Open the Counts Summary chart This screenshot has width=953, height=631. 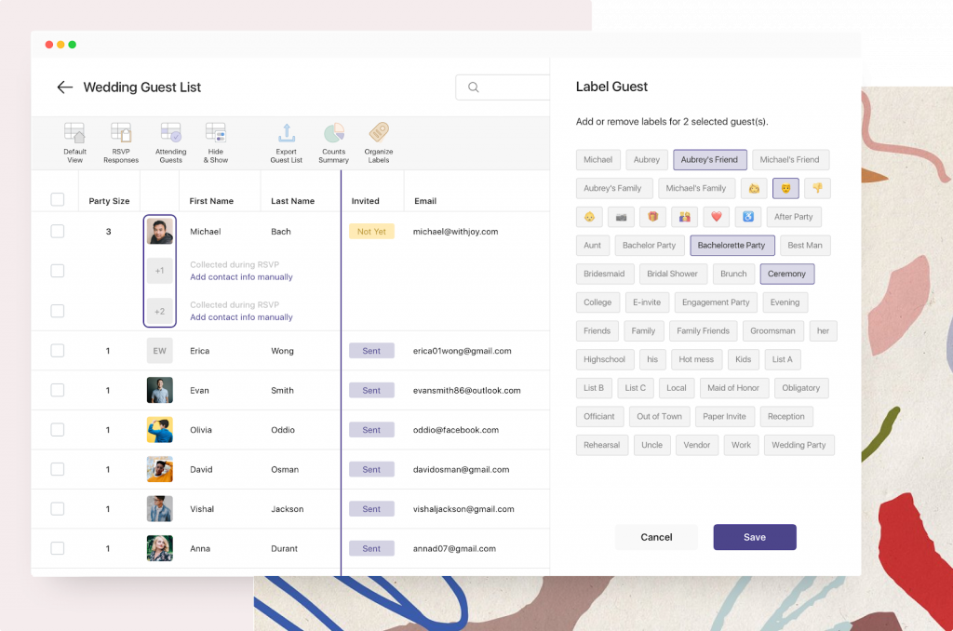pyautogui.click(x=334, y=142)
